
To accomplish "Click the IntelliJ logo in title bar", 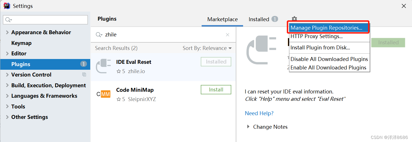I will point(7,6).
